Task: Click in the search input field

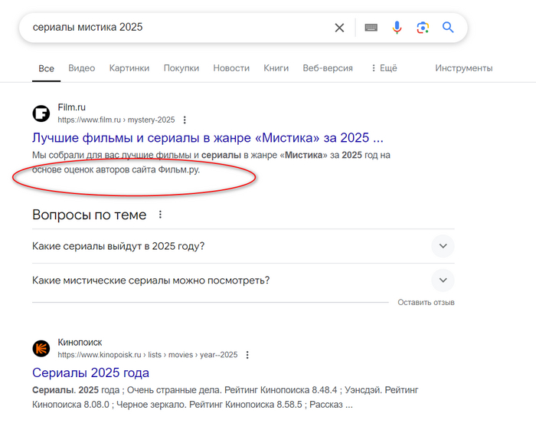Action: 176,28
